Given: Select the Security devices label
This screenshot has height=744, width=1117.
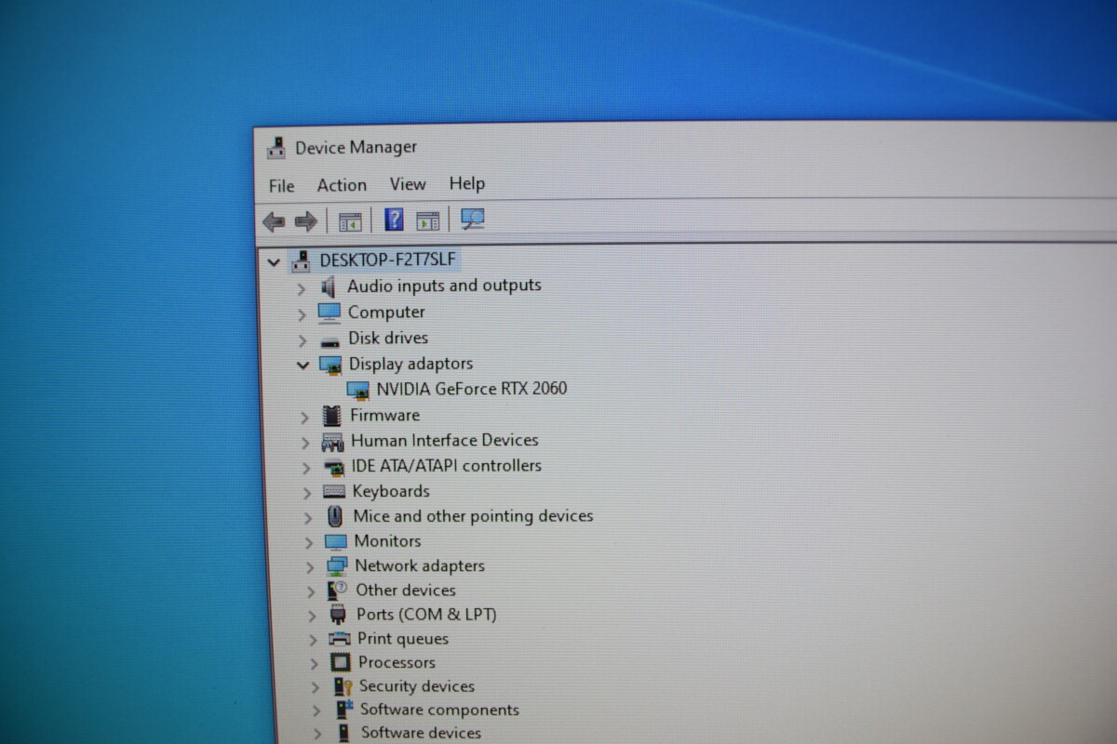Looking at the screenshot, I should tap(417, 686).
